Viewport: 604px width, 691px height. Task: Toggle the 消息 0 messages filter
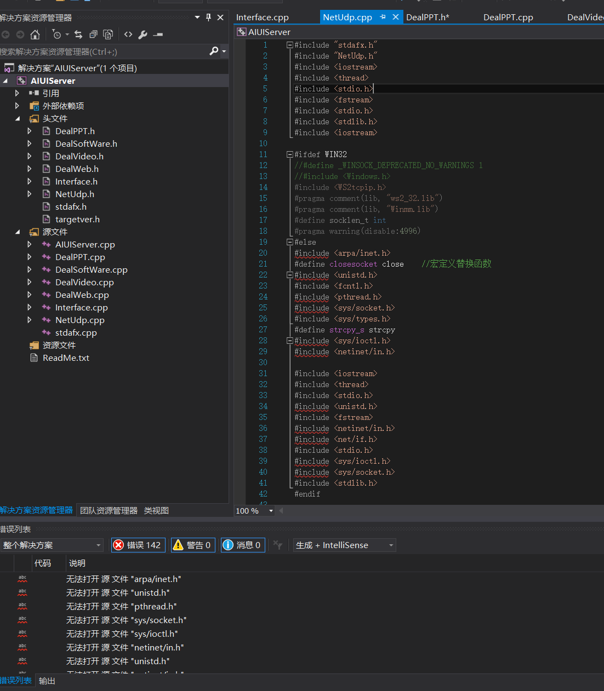[243, 545]
